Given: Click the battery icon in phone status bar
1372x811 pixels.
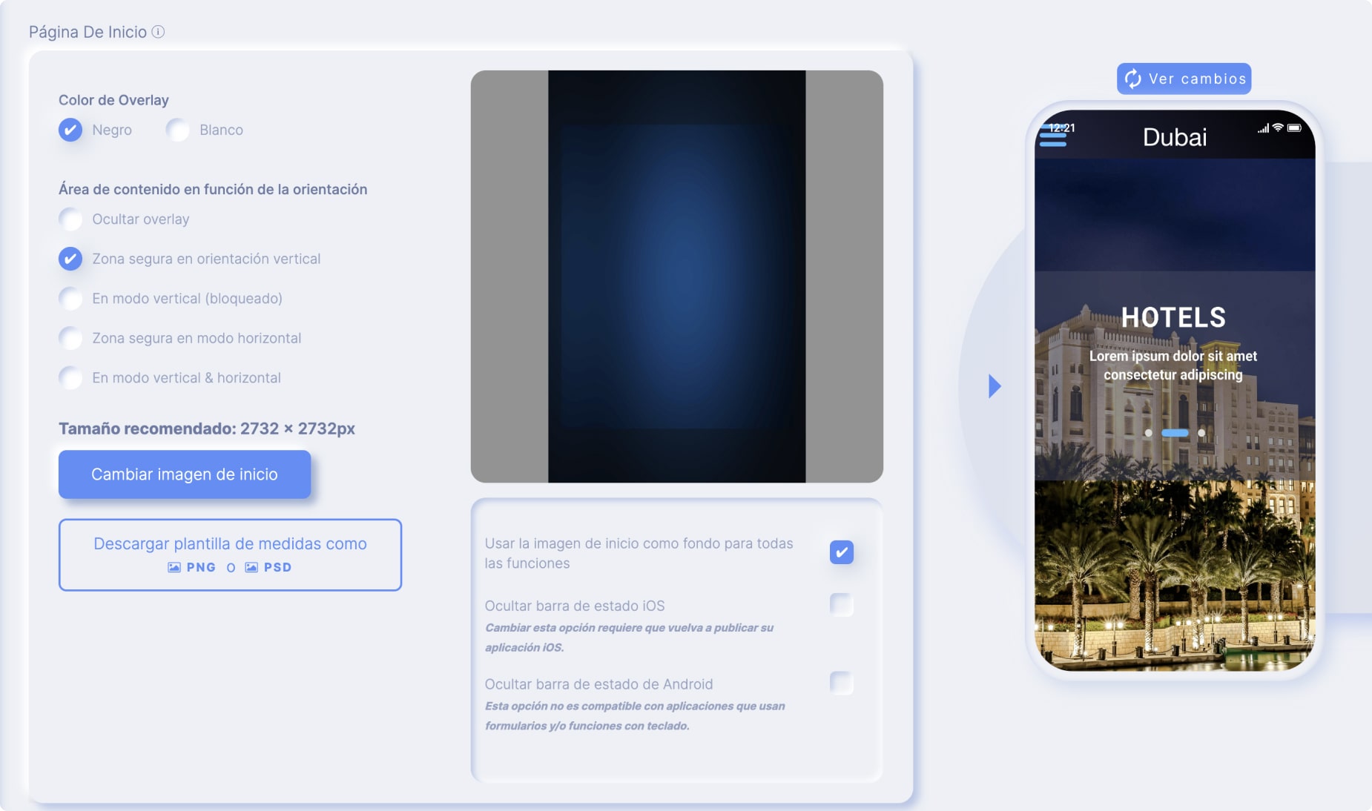Looking at the screenshot, I should (1294, 128).
